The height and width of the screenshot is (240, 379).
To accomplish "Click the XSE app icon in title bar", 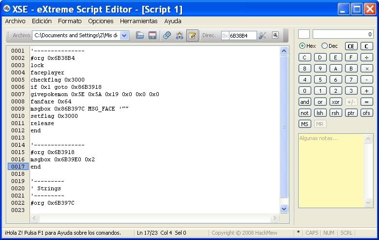I will coord(6,9).
